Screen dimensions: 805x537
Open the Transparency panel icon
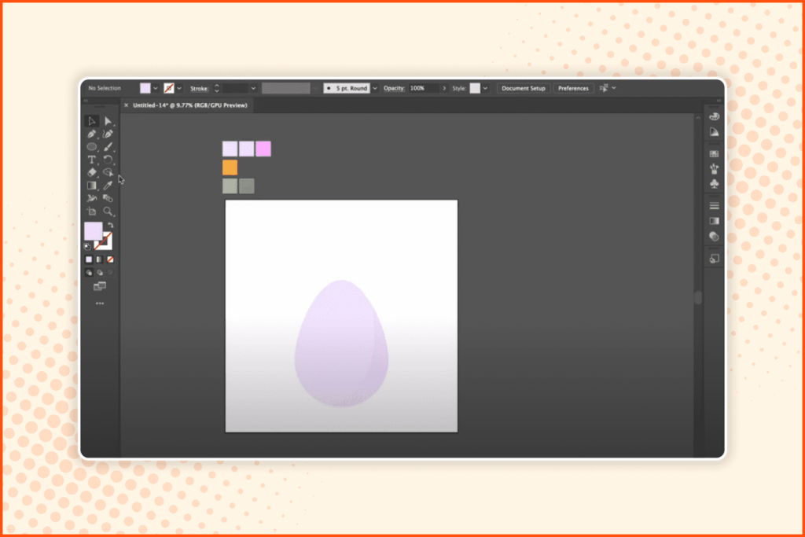(714, 236)
